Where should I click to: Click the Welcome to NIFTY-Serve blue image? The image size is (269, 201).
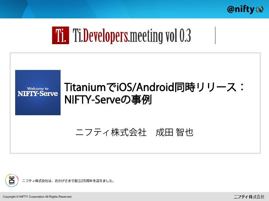pyautogui.click(x=38, y=92)
